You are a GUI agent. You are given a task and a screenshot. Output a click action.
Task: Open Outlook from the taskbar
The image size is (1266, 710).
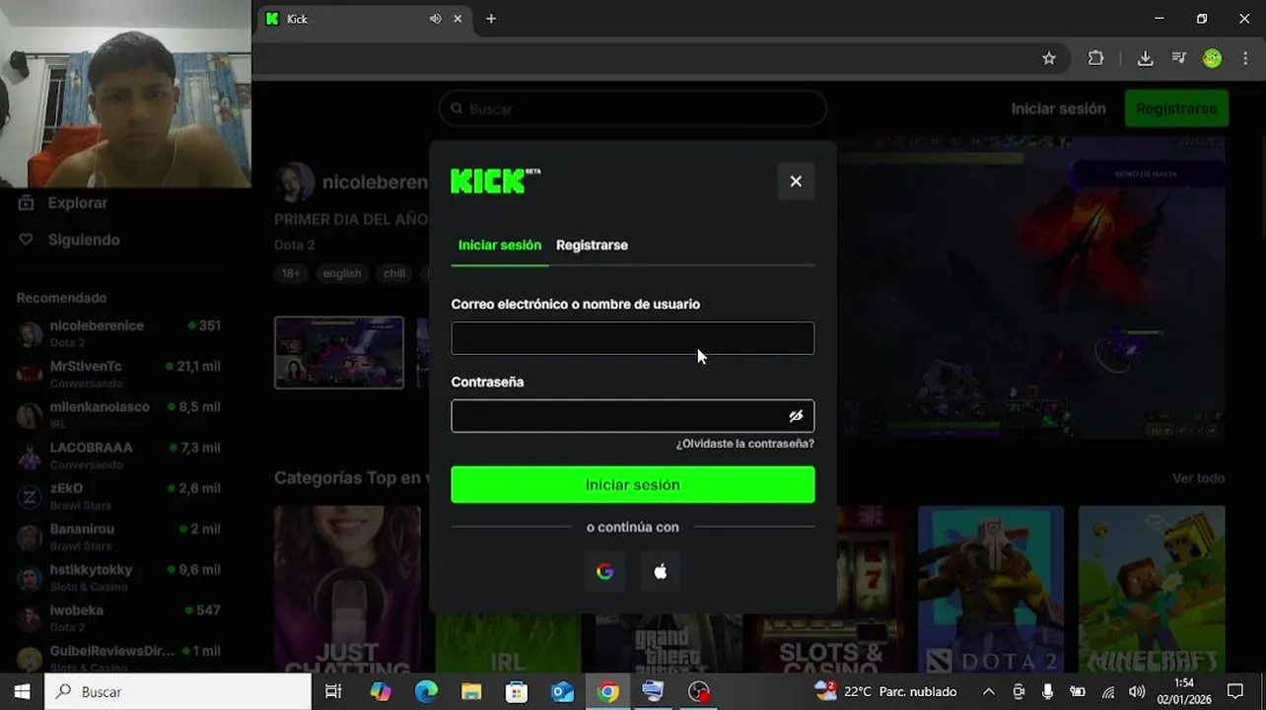click(x=562, y=691)
